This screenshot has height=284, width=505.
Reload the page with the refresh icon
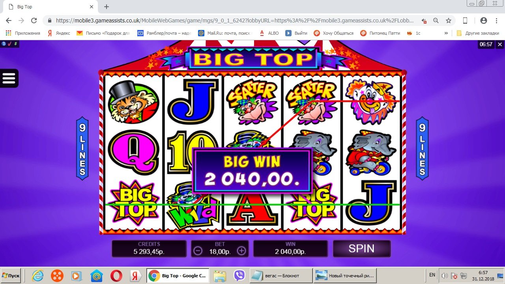34,21
